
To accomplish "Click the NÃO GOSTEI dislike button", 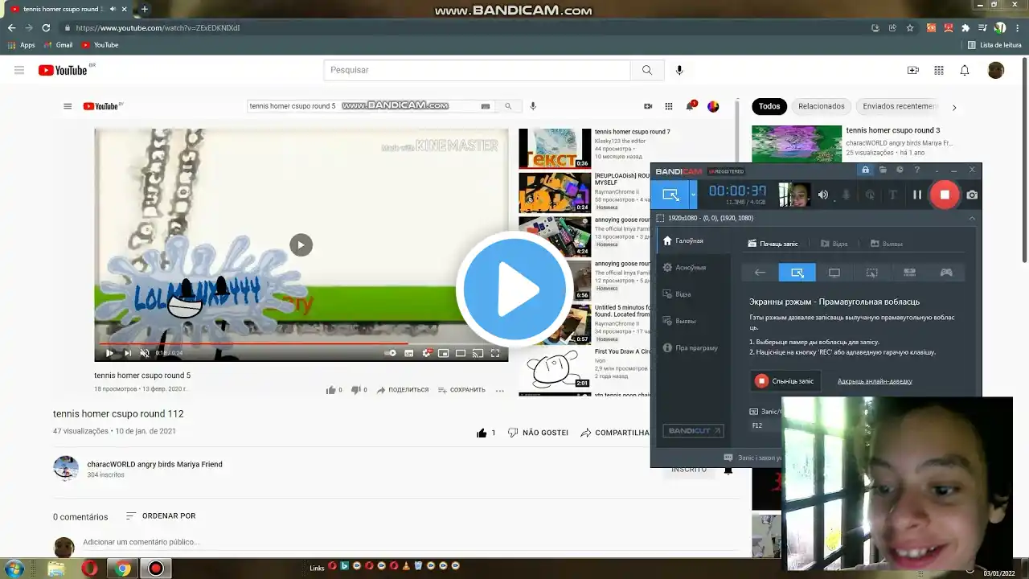I will tap(538, 433).
